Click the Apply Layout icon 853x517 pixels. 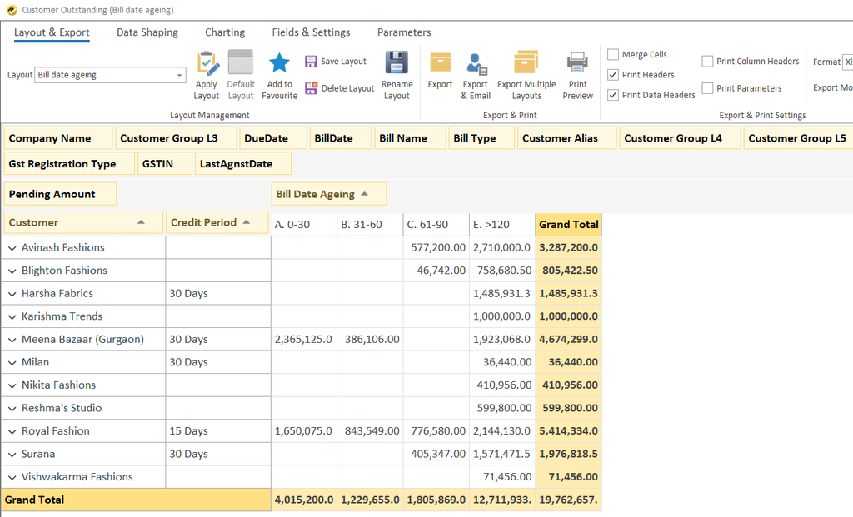tap(207, 63)
